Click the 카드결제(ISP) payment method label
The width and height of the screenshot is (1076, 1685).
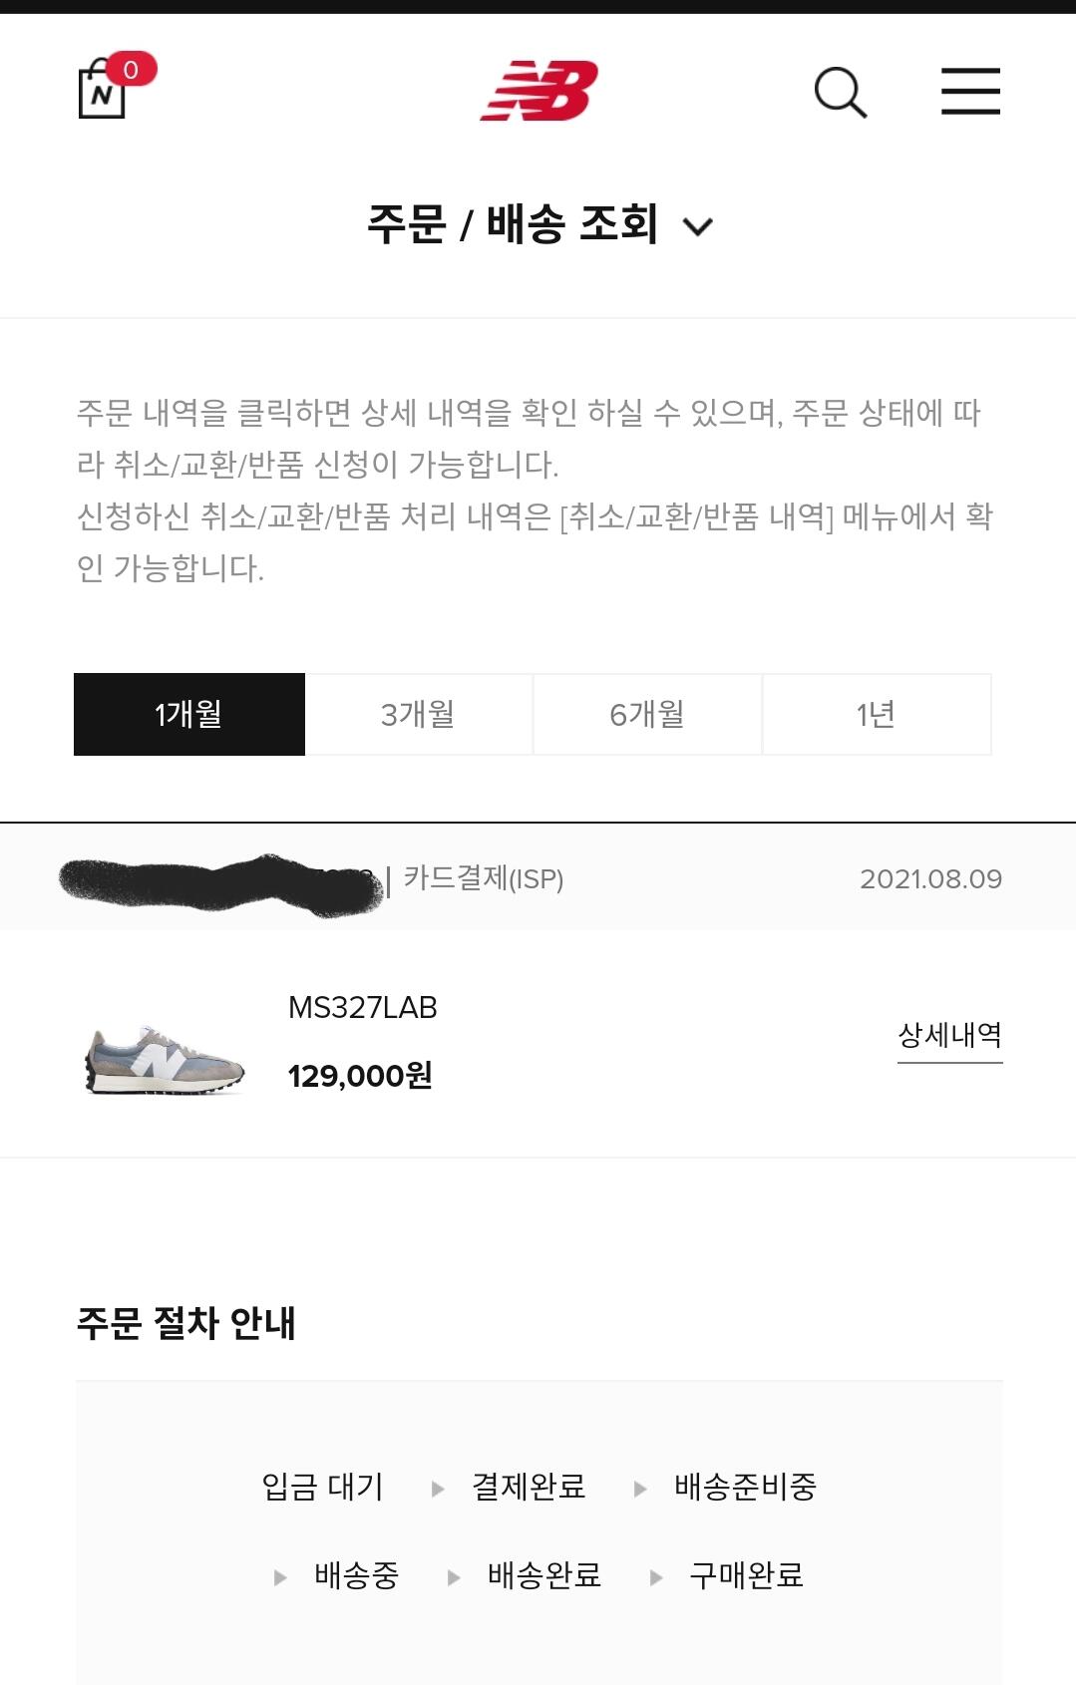tap(484, 878)
